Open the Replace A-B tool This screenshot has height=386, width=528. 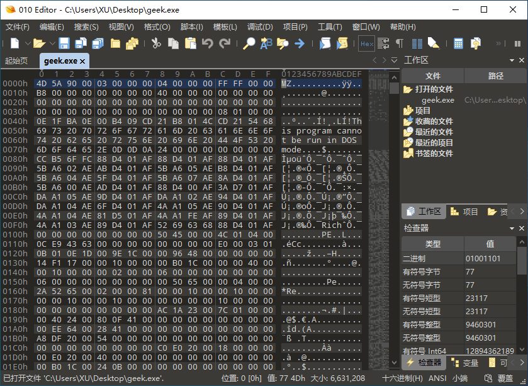point(266,43)
